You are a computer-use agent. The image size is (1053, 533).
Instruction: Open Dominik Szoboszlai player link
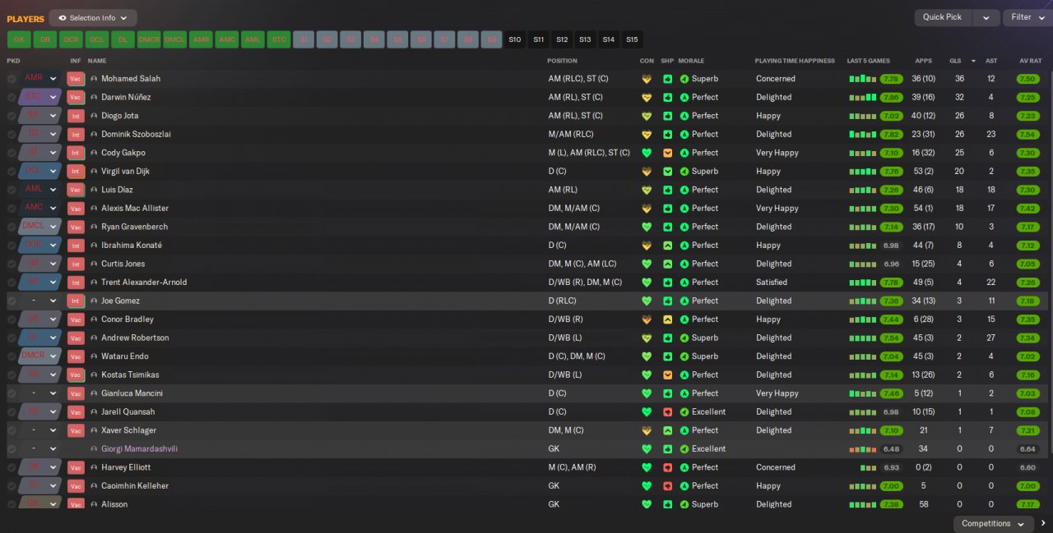coord(136,135)
